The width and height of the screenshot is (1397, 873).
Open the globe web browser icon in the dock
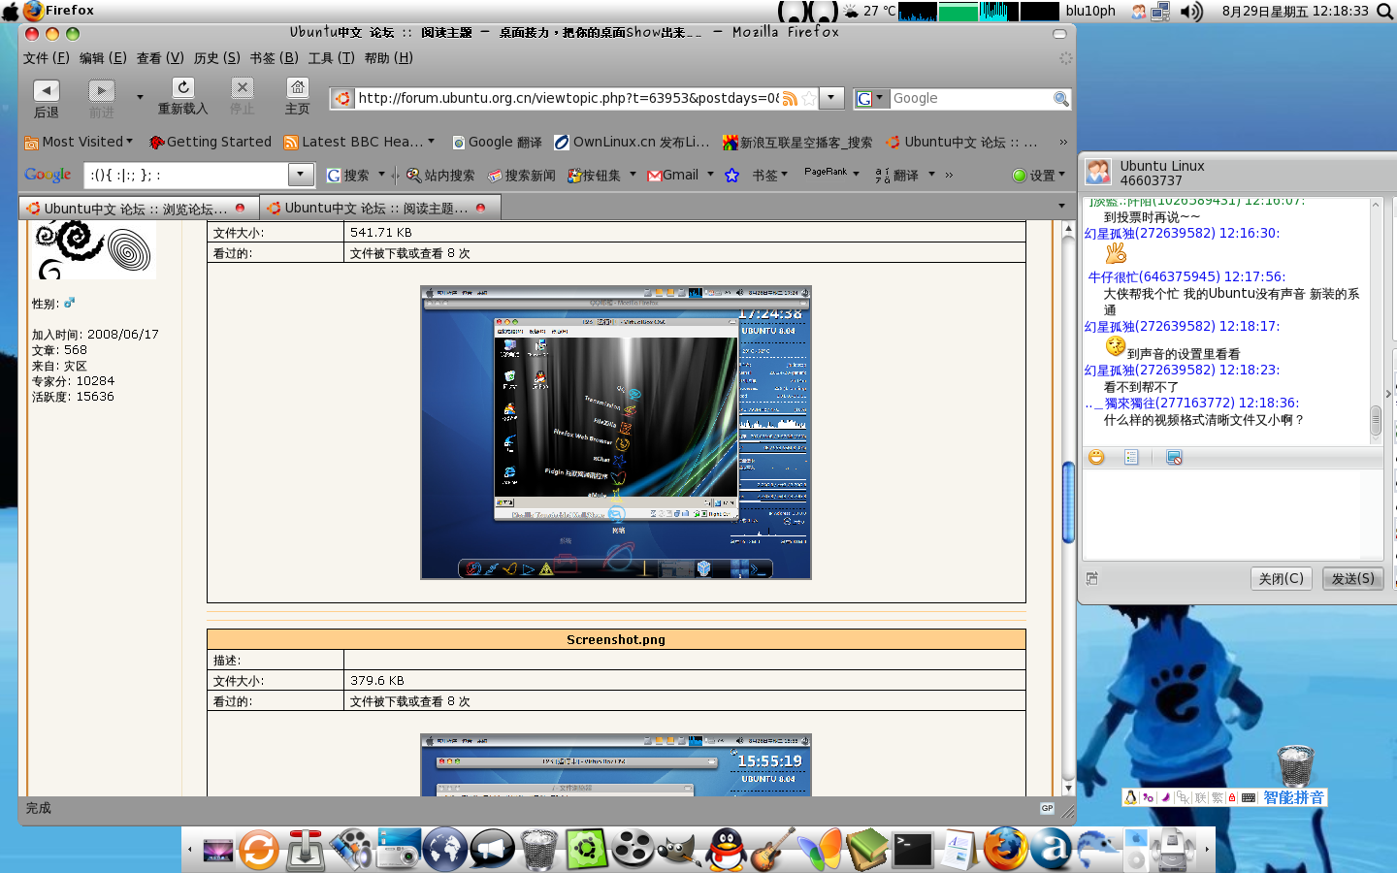445,850
